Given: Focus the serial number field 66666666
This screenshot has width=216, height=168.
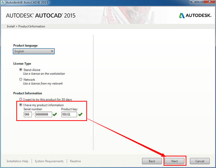Looking at the screenshot, I should (44, 114).
